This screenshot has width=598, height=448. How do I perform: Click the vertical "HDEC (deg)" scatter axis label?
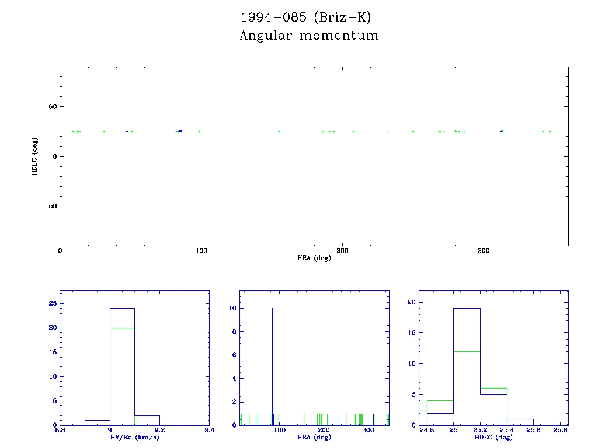[34, 156]
